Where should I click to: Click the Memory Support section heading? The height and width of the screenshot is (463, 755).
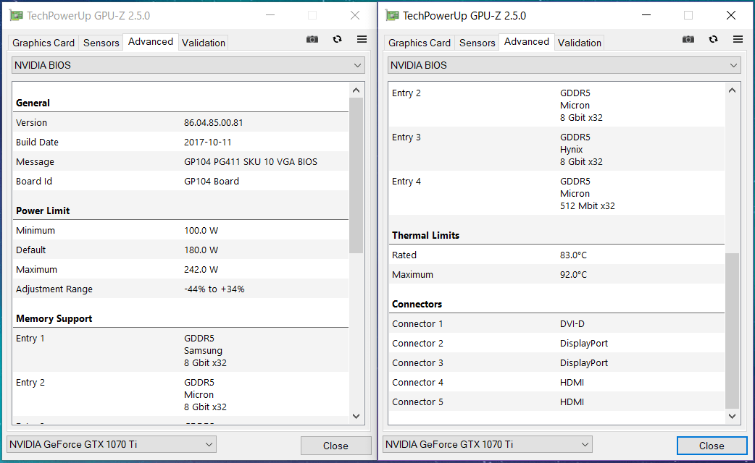(x=54, y=318)
